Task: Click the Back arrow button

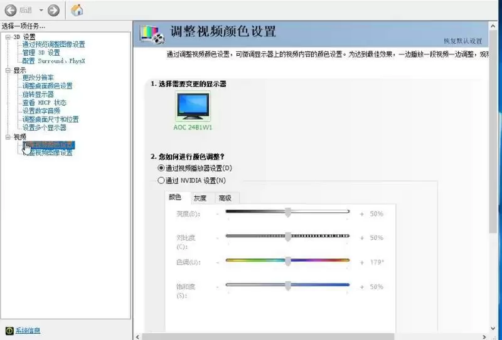Action: 10,10
